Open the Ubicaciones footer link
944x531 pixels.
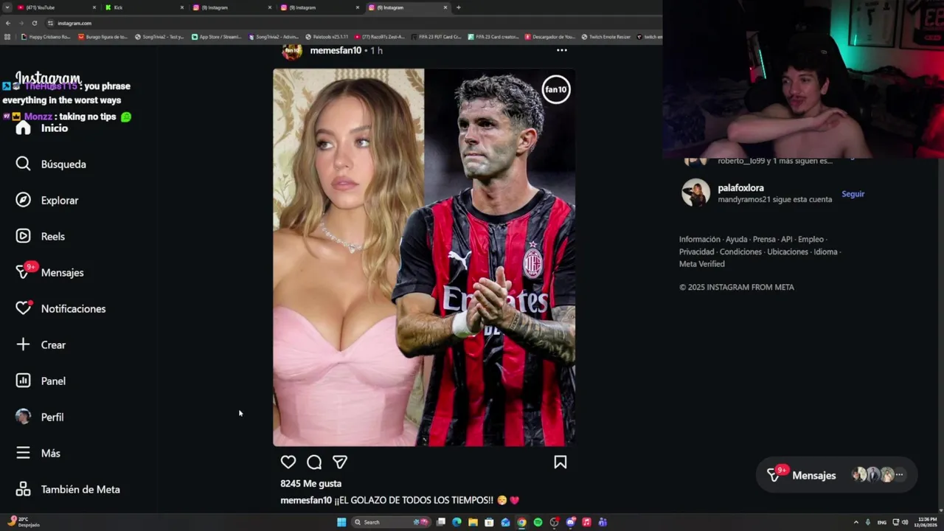pos(788,252)
